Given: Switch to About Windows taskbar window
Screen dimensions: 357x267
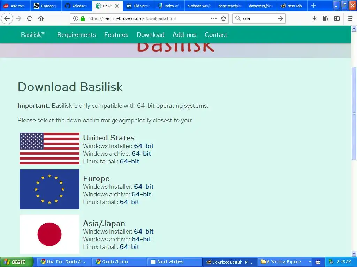Looking at the screenshot, I should [174, 262].
